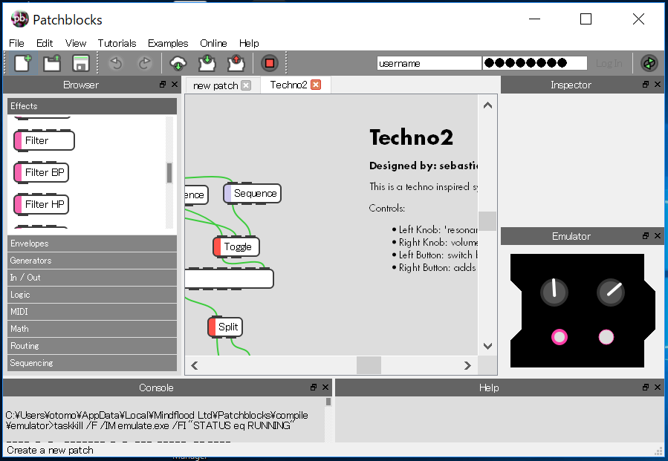The width and height of the screenshot is (668, 461).
Task: Close the Techno2 tab
Action: (x=316, y=85)
